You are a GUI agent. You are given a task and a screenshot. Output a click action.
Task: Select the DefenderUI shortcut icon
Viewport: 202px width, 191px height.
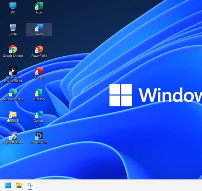click(39, 136)
